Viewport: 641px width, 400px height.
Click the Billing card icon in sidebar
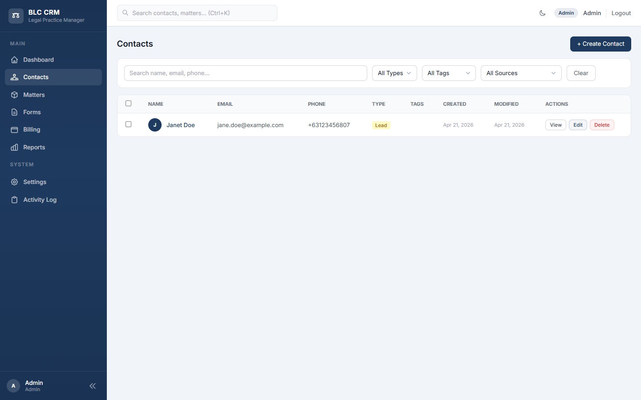pyautogui.click(x=14, y=130)
